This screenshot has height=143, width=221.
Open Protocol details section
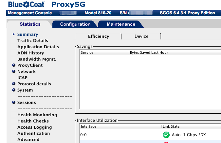click(34, 84)
